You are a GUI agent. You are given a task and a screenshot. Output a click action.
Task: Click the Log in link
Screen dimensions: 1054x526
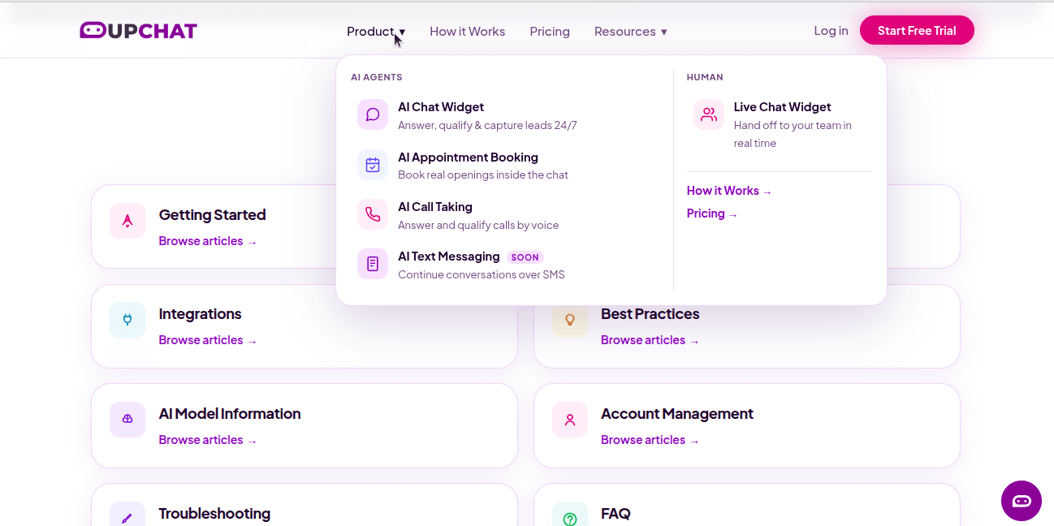[831, 31]
